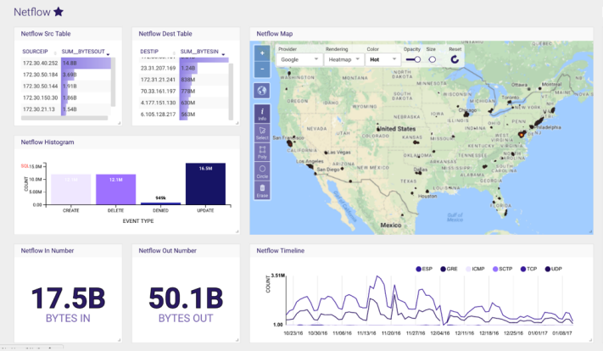The width and height of the screenshot is (603, 351).
Task: Zoom out on the Netflow map
Action: coord(261,68)
